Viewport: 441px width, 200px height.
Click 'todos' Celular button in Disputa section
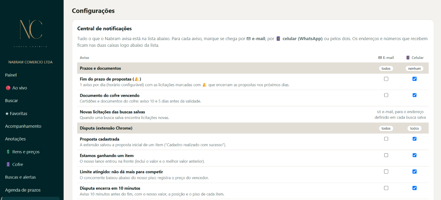point(414,129)
